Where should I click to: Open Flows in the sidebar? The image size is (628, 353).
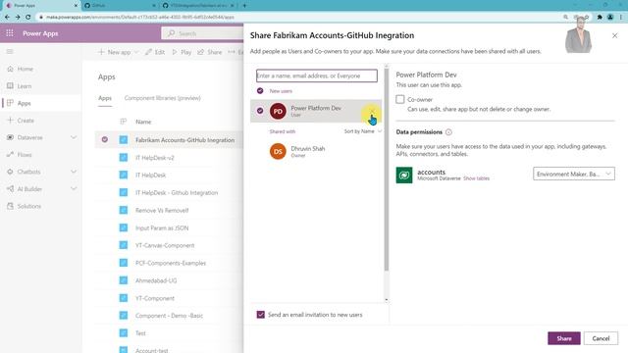tap(25, 155)
